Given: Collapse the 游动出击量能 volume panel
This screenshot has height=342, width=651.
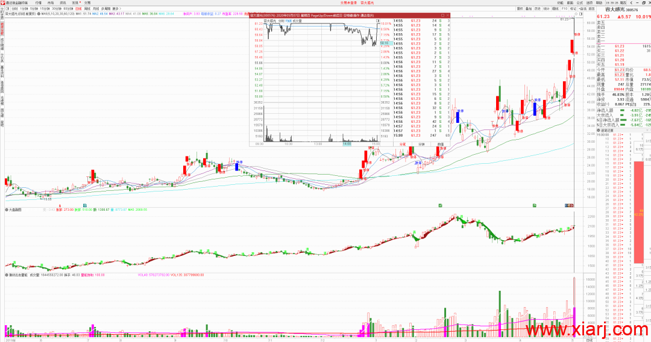Looking at the screenshot, I should tap(6, 275).
